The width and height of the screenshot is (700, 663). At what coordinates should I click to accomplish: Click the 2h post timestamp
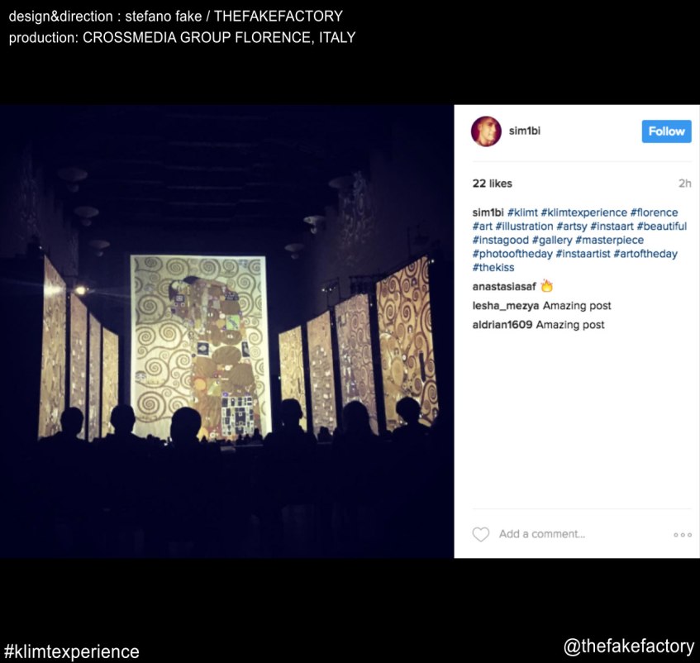coord(685,184)
